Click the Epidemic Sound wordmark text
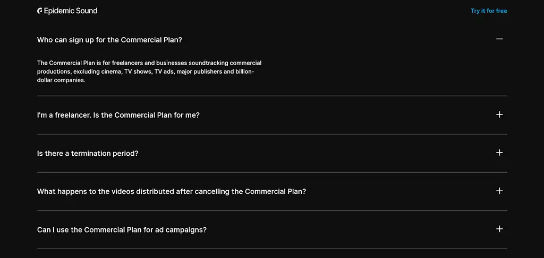The image size is (544, 258). pyautogui.click(x=71, y=11)
